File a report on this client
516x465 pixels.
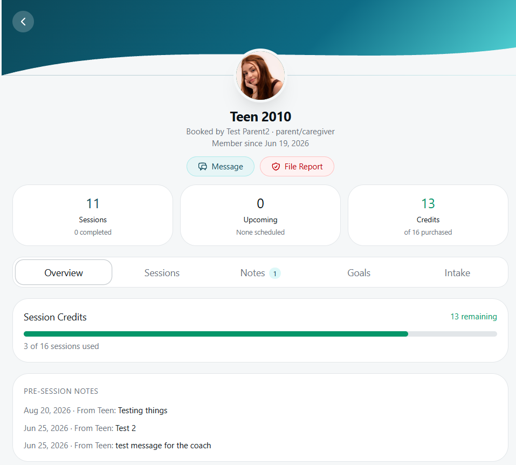297,167
